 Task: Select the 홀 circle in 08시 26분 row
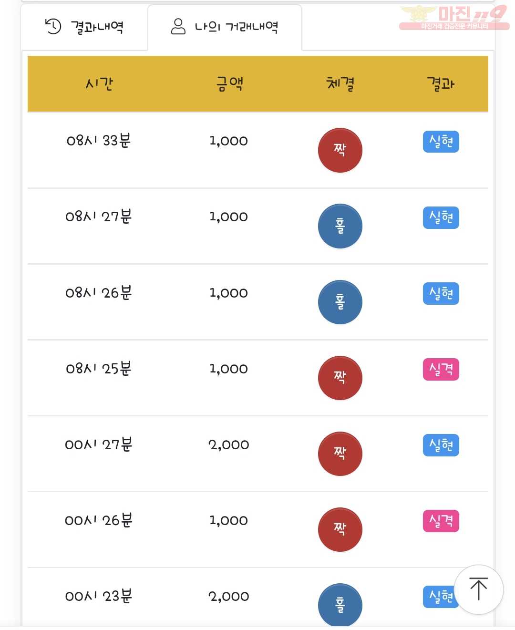pyautogui.click(x=340, y=302)
